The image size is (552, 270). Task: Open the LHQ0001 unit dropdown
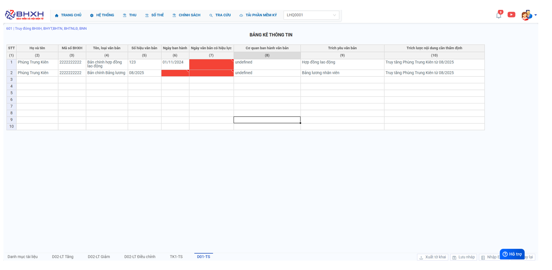[311, 15]
